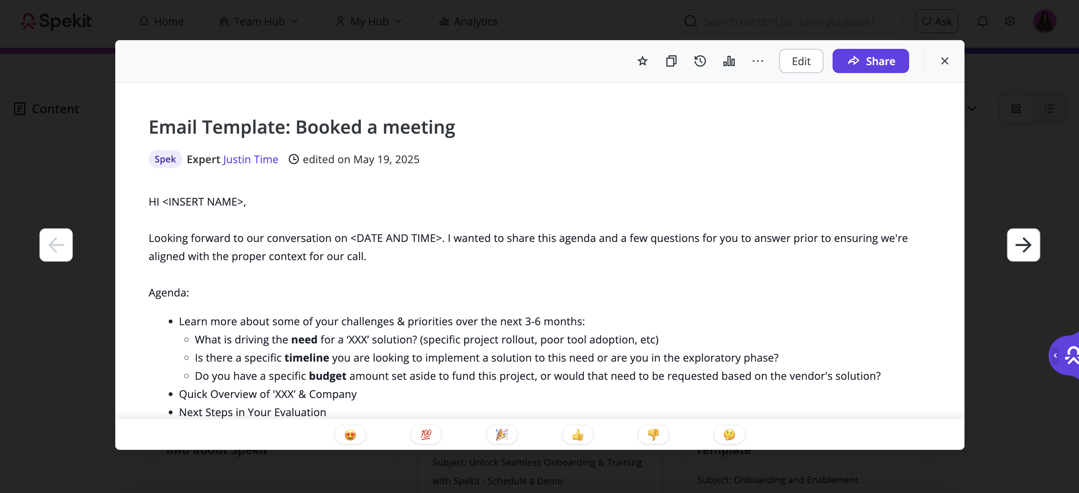The height and width of the screenshot is (493, 1079).
Task: React with the 100 emoji
Action: tap(426, 435)
